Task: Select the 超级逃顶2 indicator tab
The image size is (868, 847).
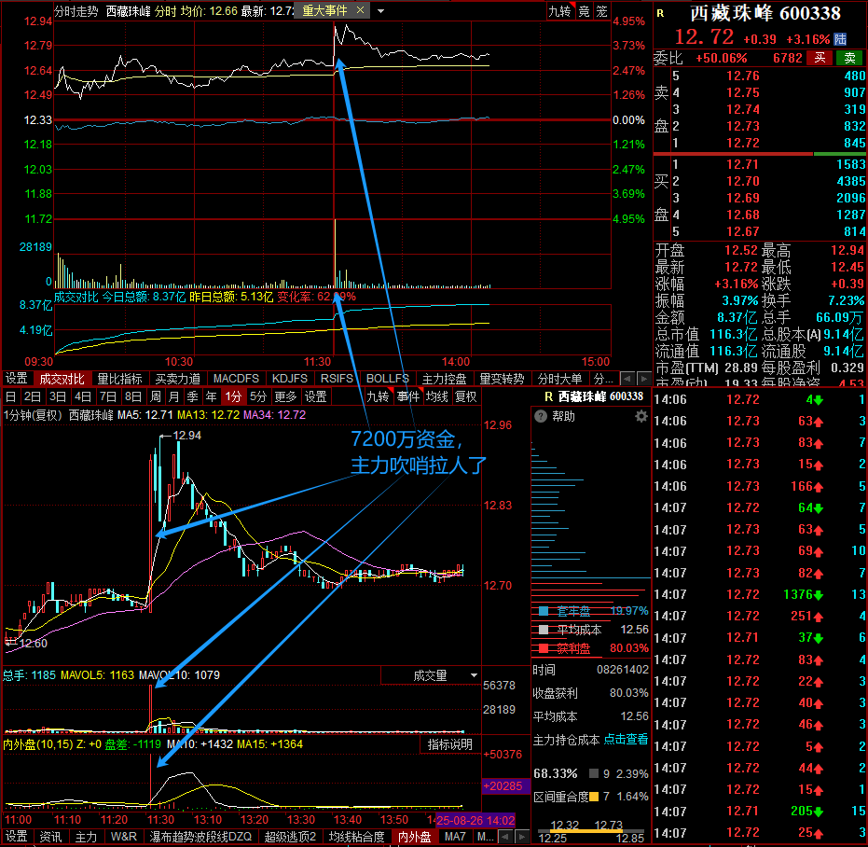Action: point(290,837)
